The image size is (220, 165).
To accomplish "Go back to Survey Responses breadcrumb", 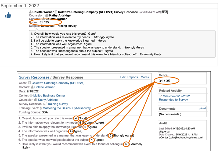I will click(34, 77).
